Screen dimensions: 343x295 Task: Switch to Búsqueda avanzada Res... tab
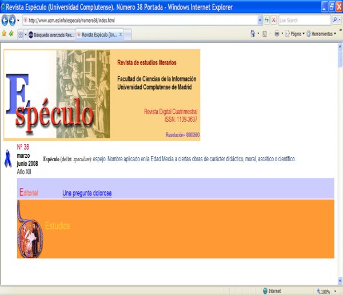click(51, 35)
